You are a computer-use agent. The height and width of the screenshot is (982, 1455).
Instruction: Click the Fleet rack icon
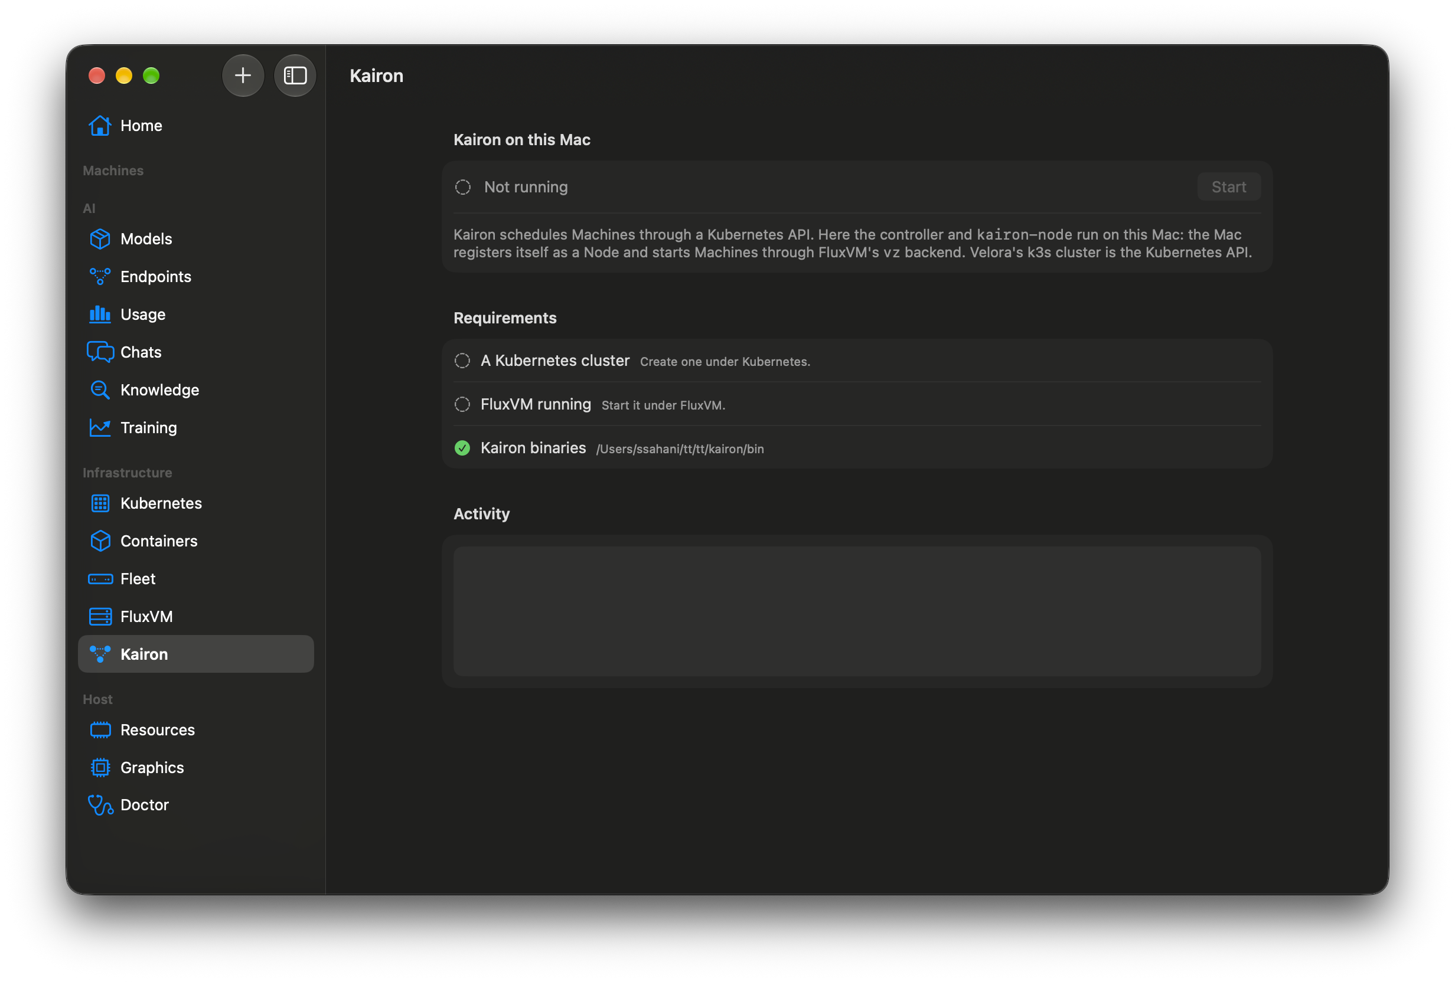coord(100,580)
